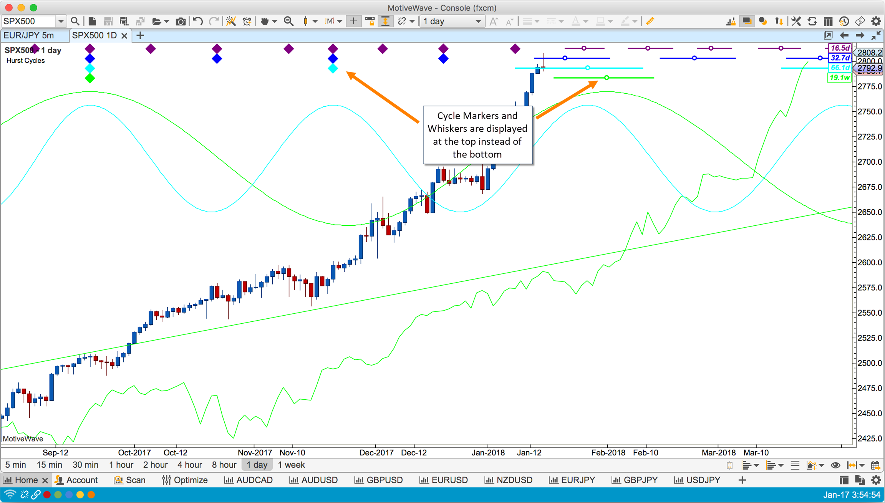Image resolution: width=885 pixels, height=503 pixels.
Task: Click the undo arrow icon
Action: point(198,22)
